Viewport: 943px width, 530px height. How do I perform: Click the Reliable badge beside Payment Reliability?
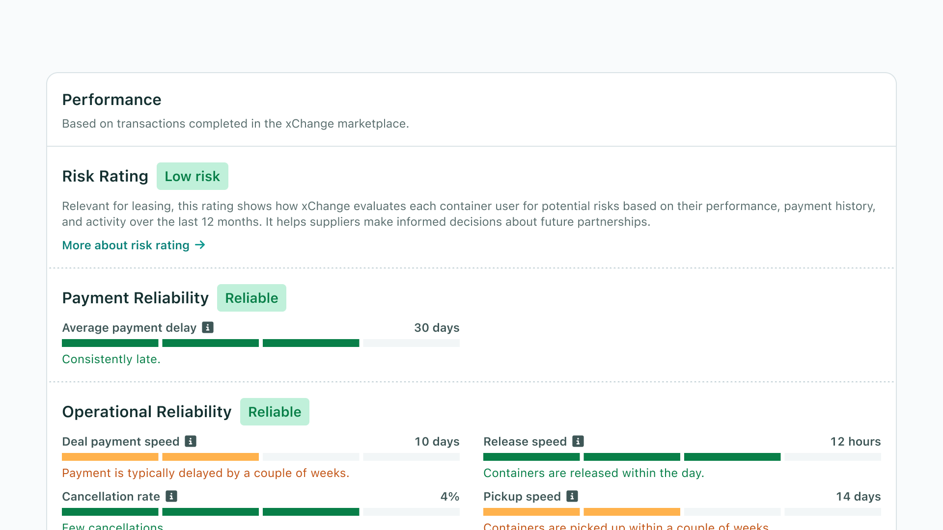click(251, 297)
